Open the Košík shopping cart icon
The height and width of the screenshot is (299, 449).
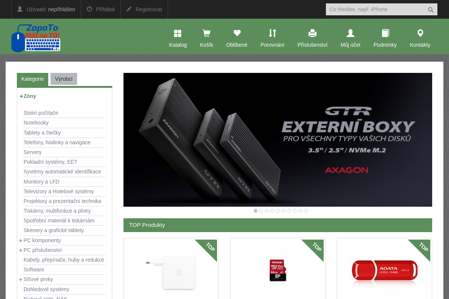coord(206,33)
